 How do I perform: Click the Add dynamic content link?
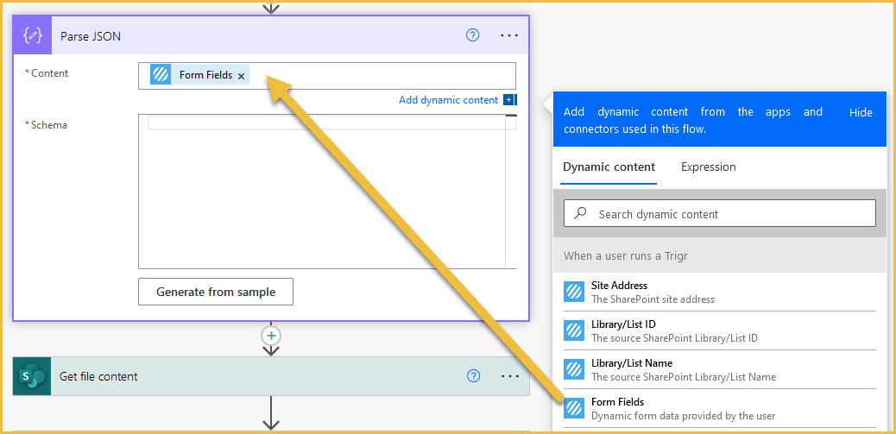(x=449, y=100)
